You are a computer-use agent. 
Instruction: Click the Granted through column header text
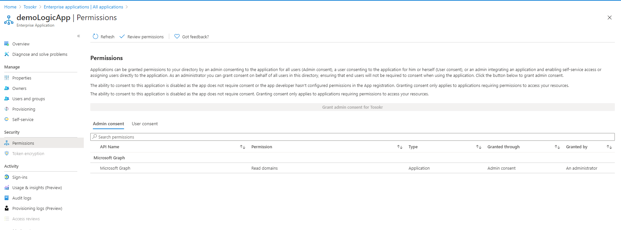(x=503, y=147)
